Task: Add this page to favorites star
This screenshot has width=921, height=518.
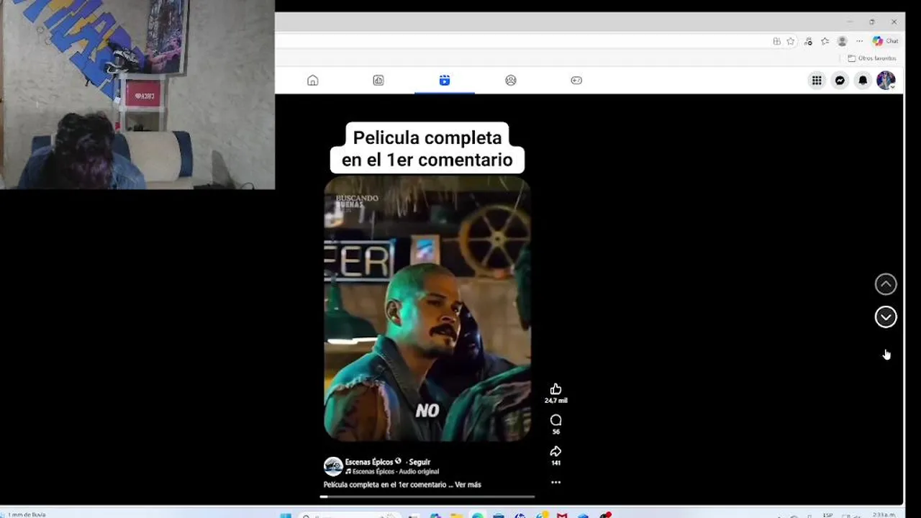Action: coord(790,41)
